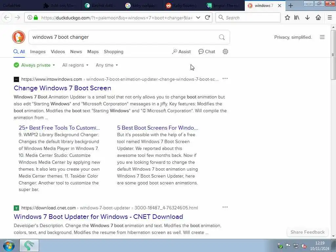The height and width of the screenshot is (252, 336).
Task: Open the All regions dropdown
Action: click(75, 65)
